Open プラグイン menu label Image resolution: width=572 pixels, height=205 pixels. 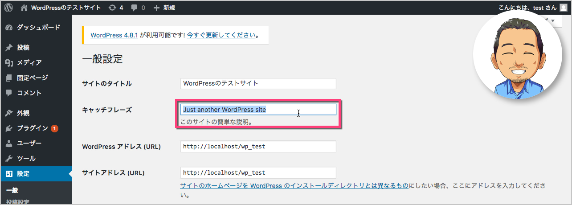33,128
